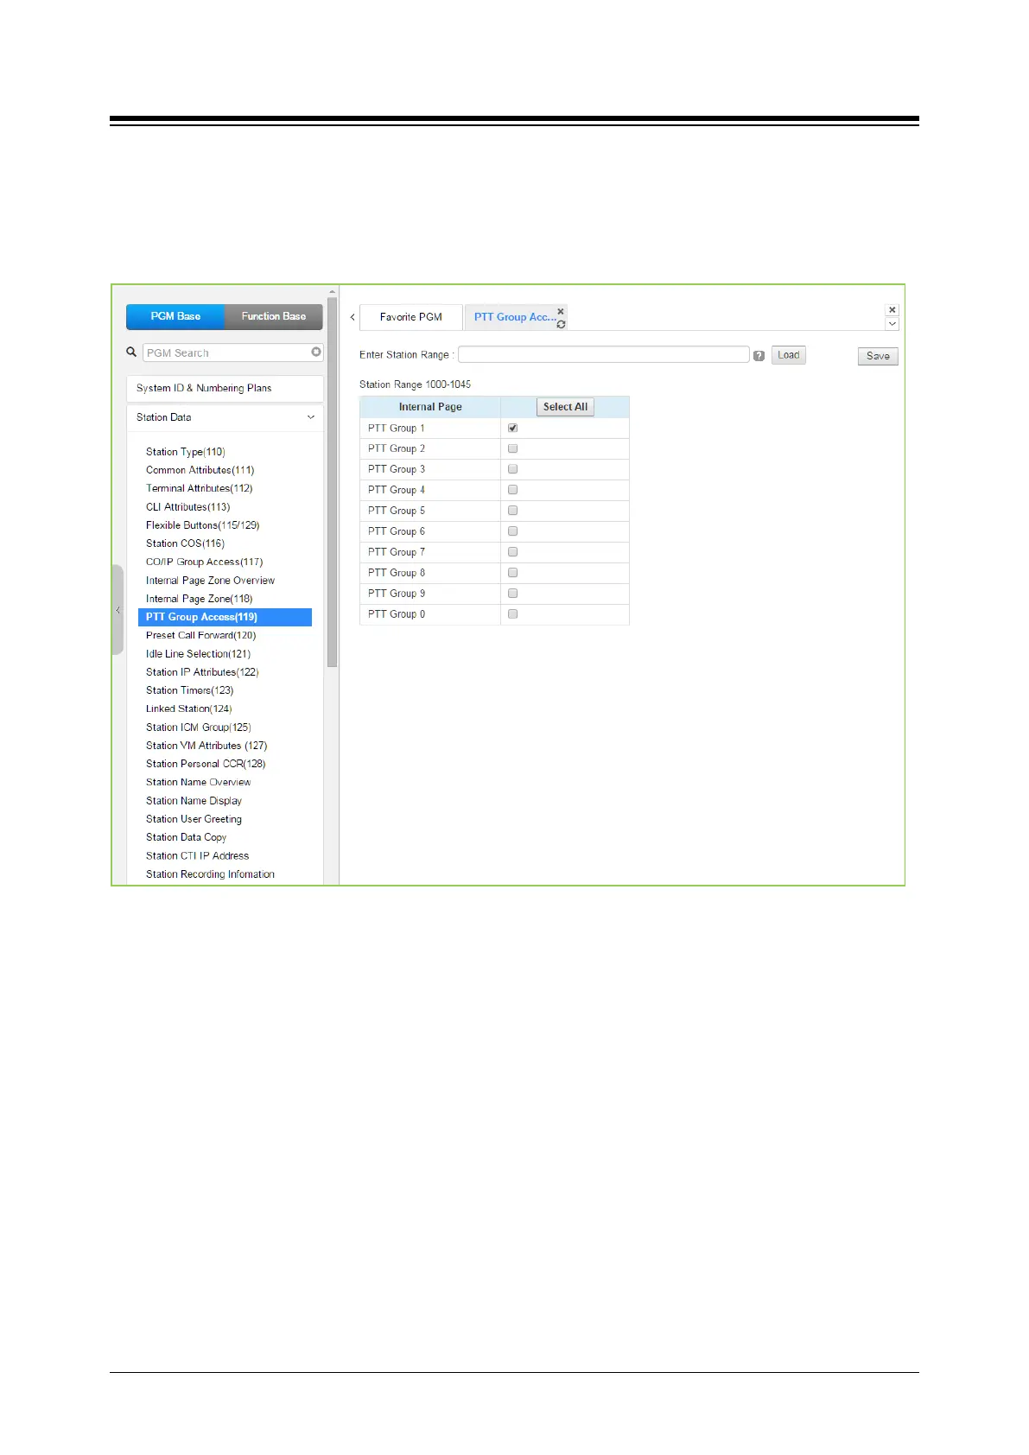Open Flexible Buttons(115/129)
Image resolution: width=1029 pixels, height=1455 pixels.
point(203,525)
